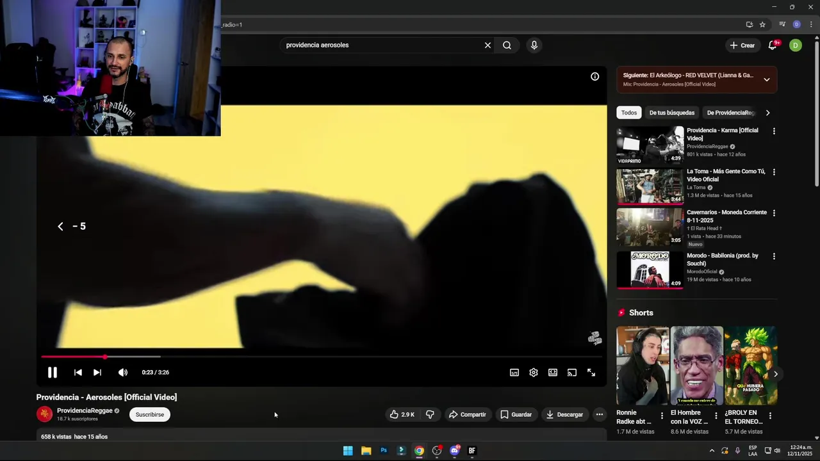This screenshot has height=461, width=820.
Task: Subscribe with the Suscribirse button
Action: [x=150, y=414]
